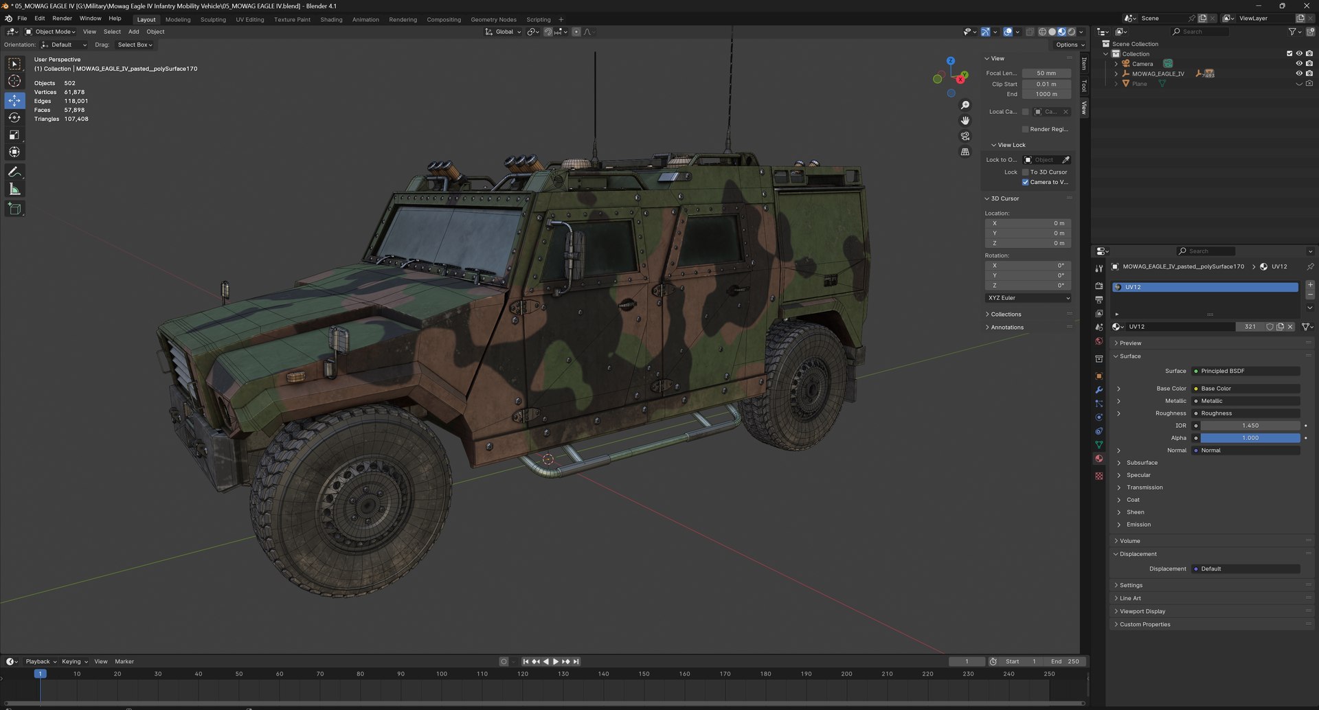Add a new material slot

point(1310,284)
